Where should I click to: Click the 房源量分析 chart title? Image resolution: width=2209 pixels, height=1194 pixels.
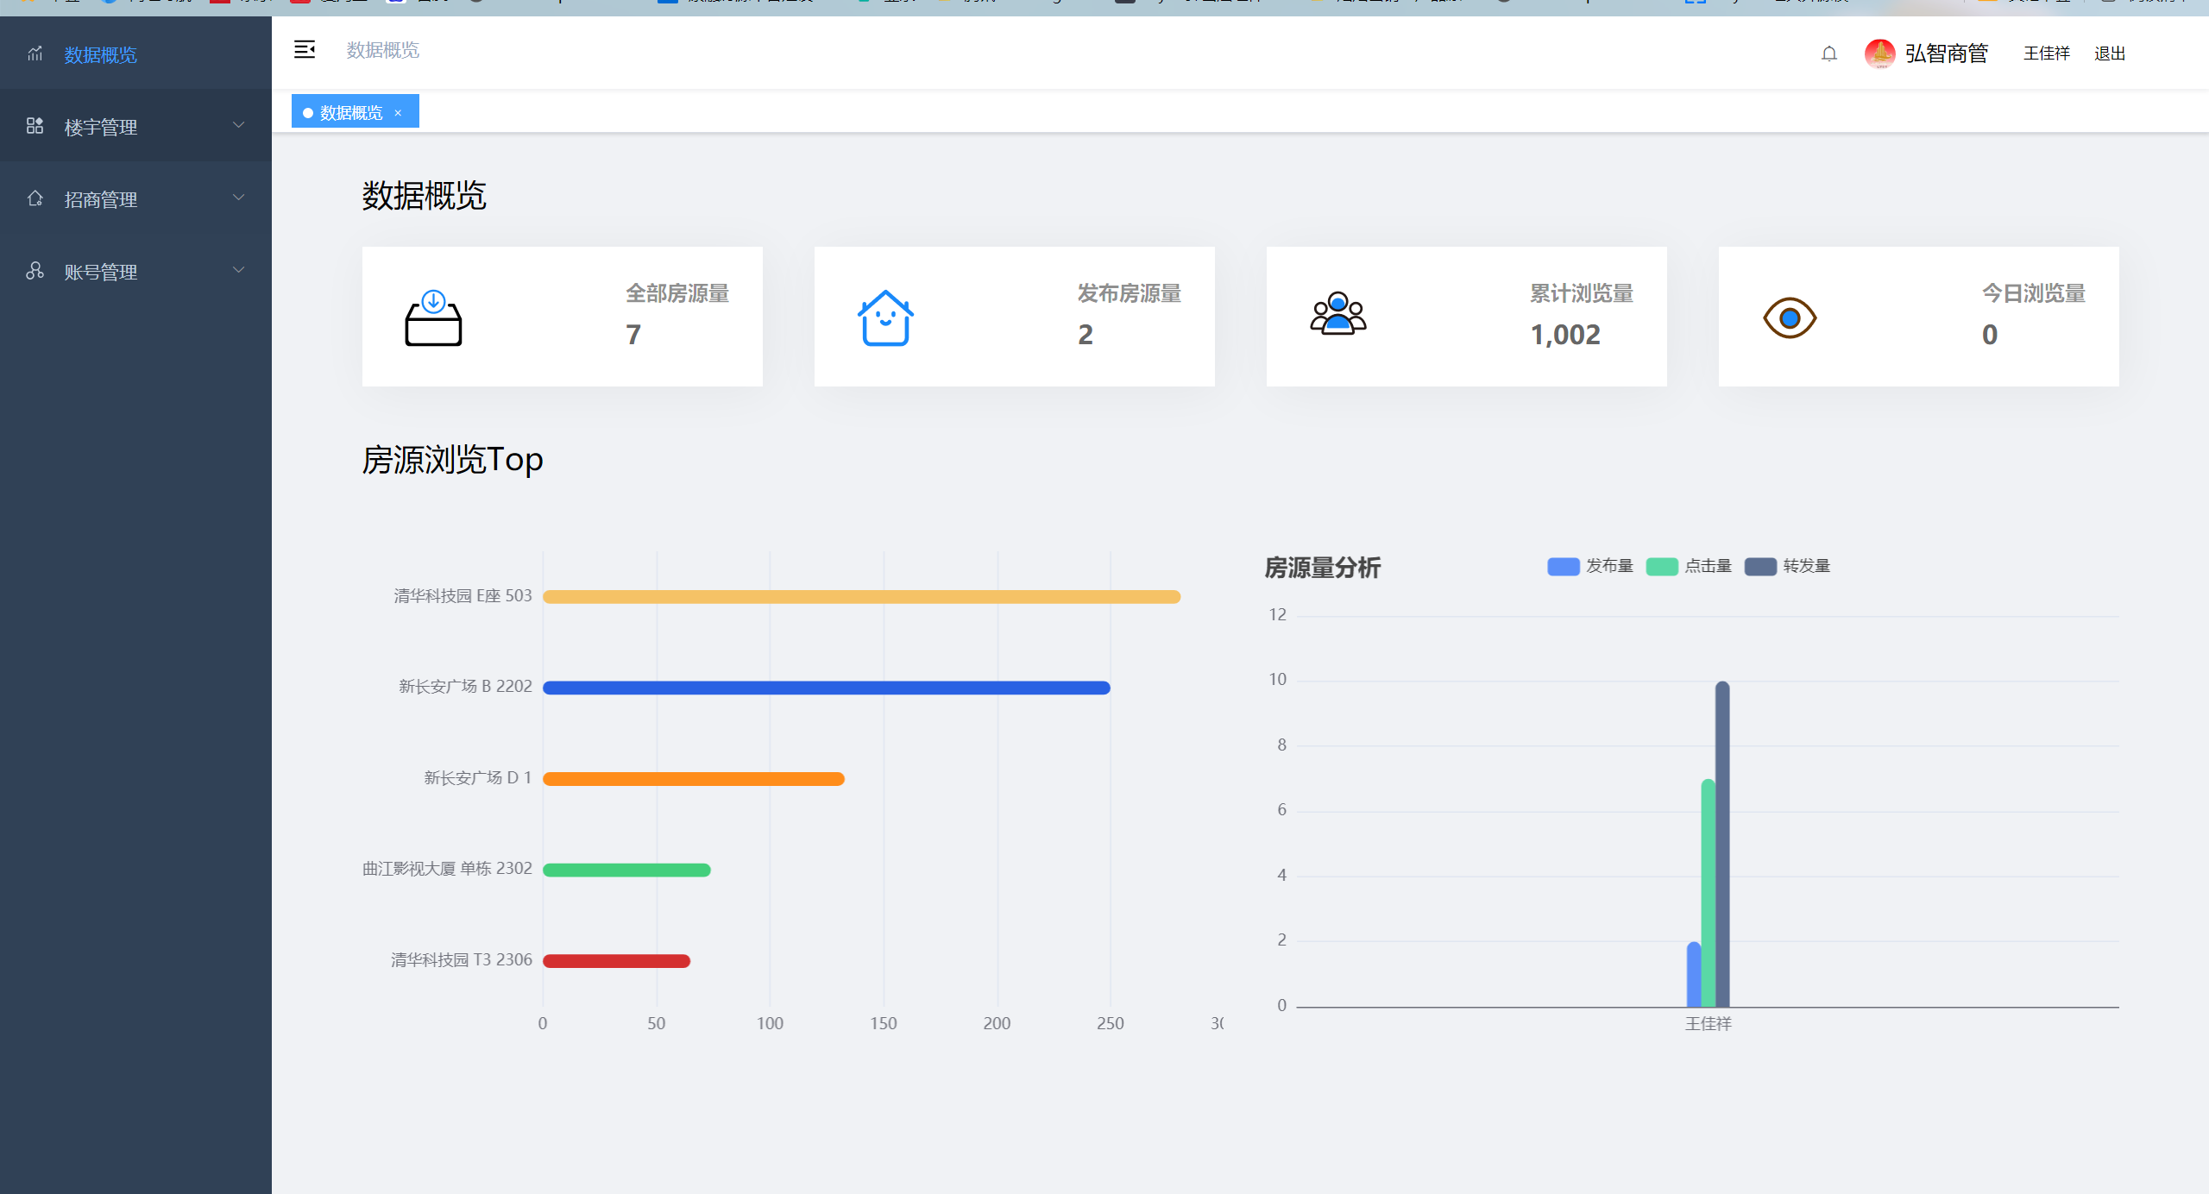click(1322, 568)
